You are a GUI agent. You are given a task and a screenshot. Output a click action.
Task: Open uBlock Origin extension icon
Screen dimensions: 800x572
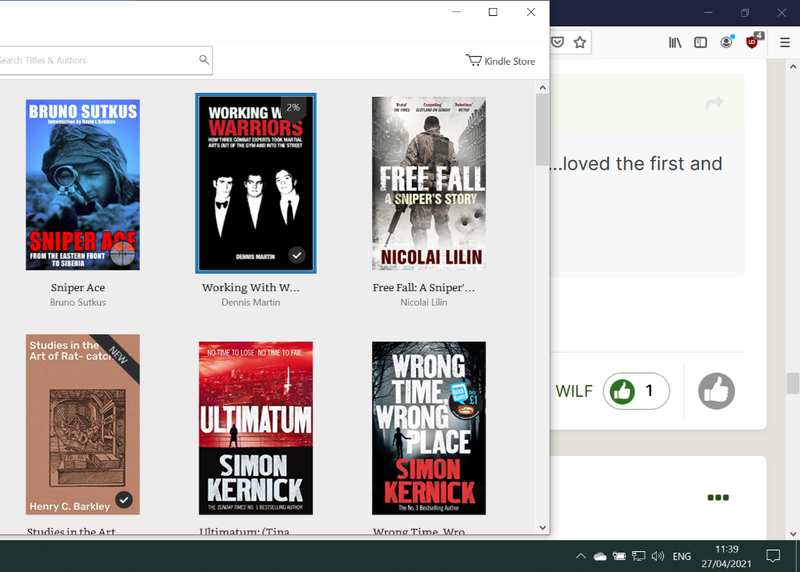753,42
